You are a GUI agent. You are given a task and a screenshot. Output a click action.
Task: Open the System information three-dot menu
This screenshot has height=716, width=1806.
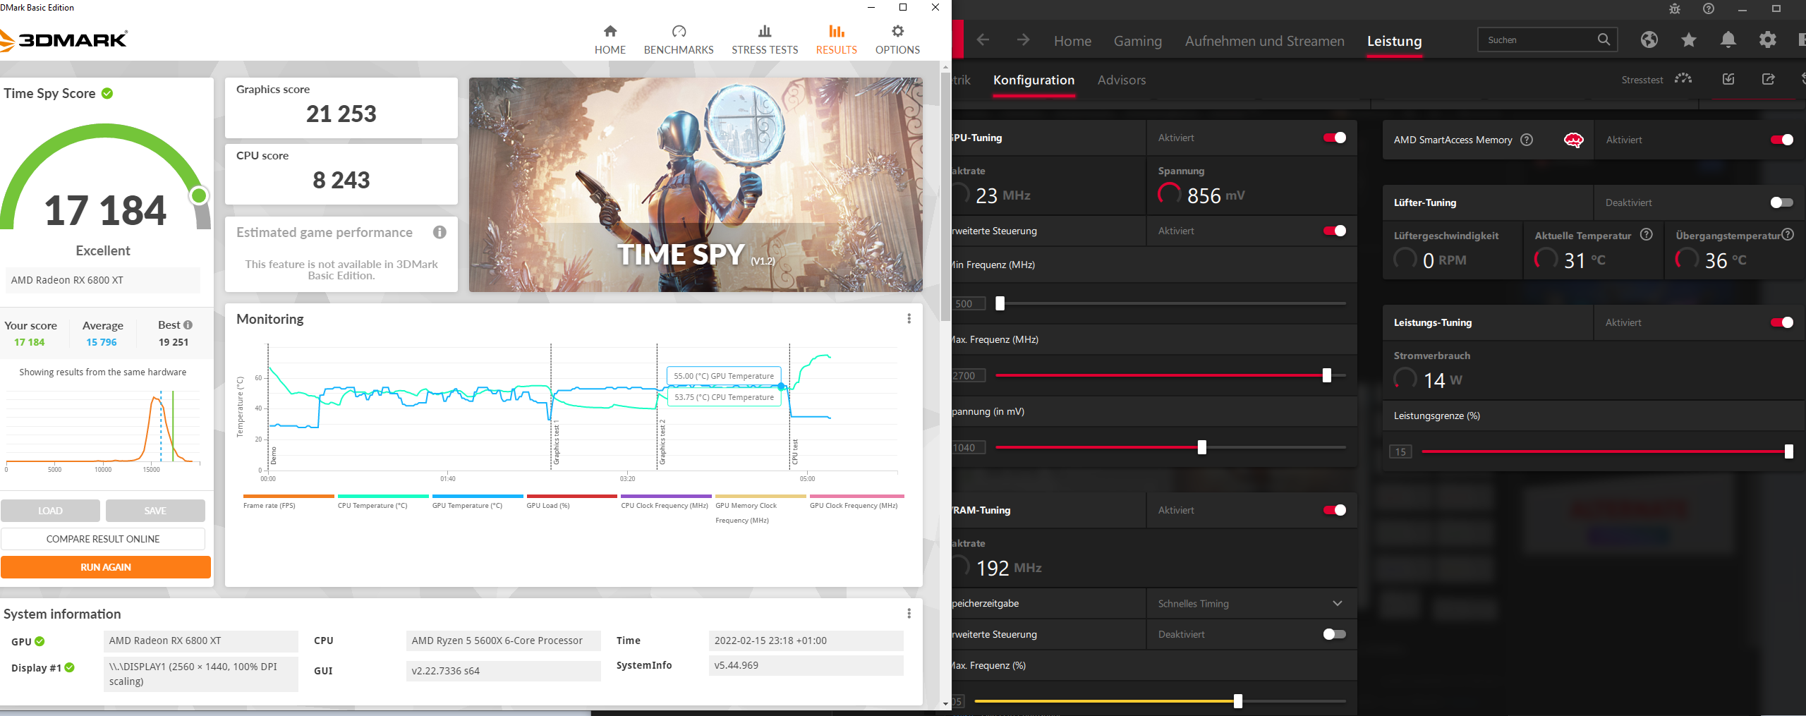pos(909,614)
